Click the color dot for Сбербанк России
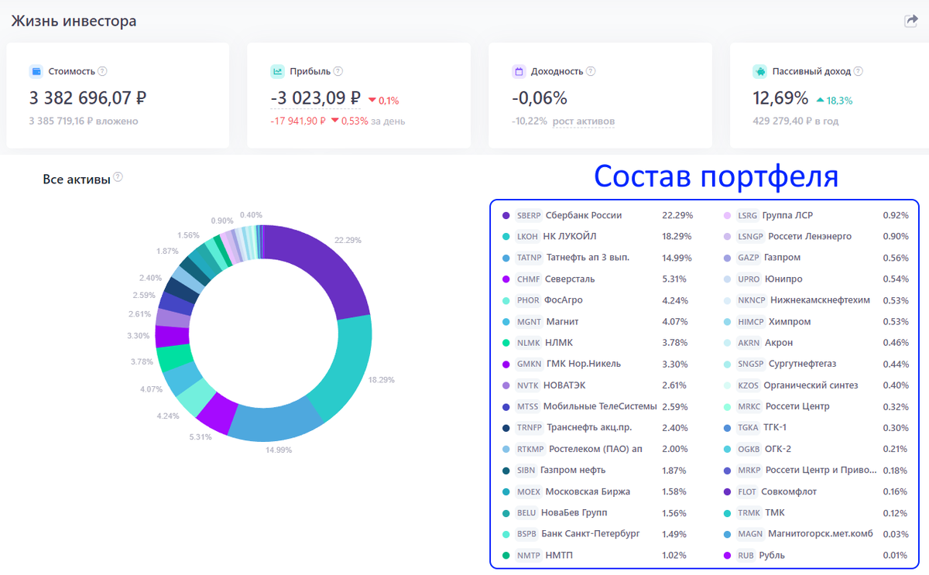Screen dimensions: 929x575 [506, 216]
